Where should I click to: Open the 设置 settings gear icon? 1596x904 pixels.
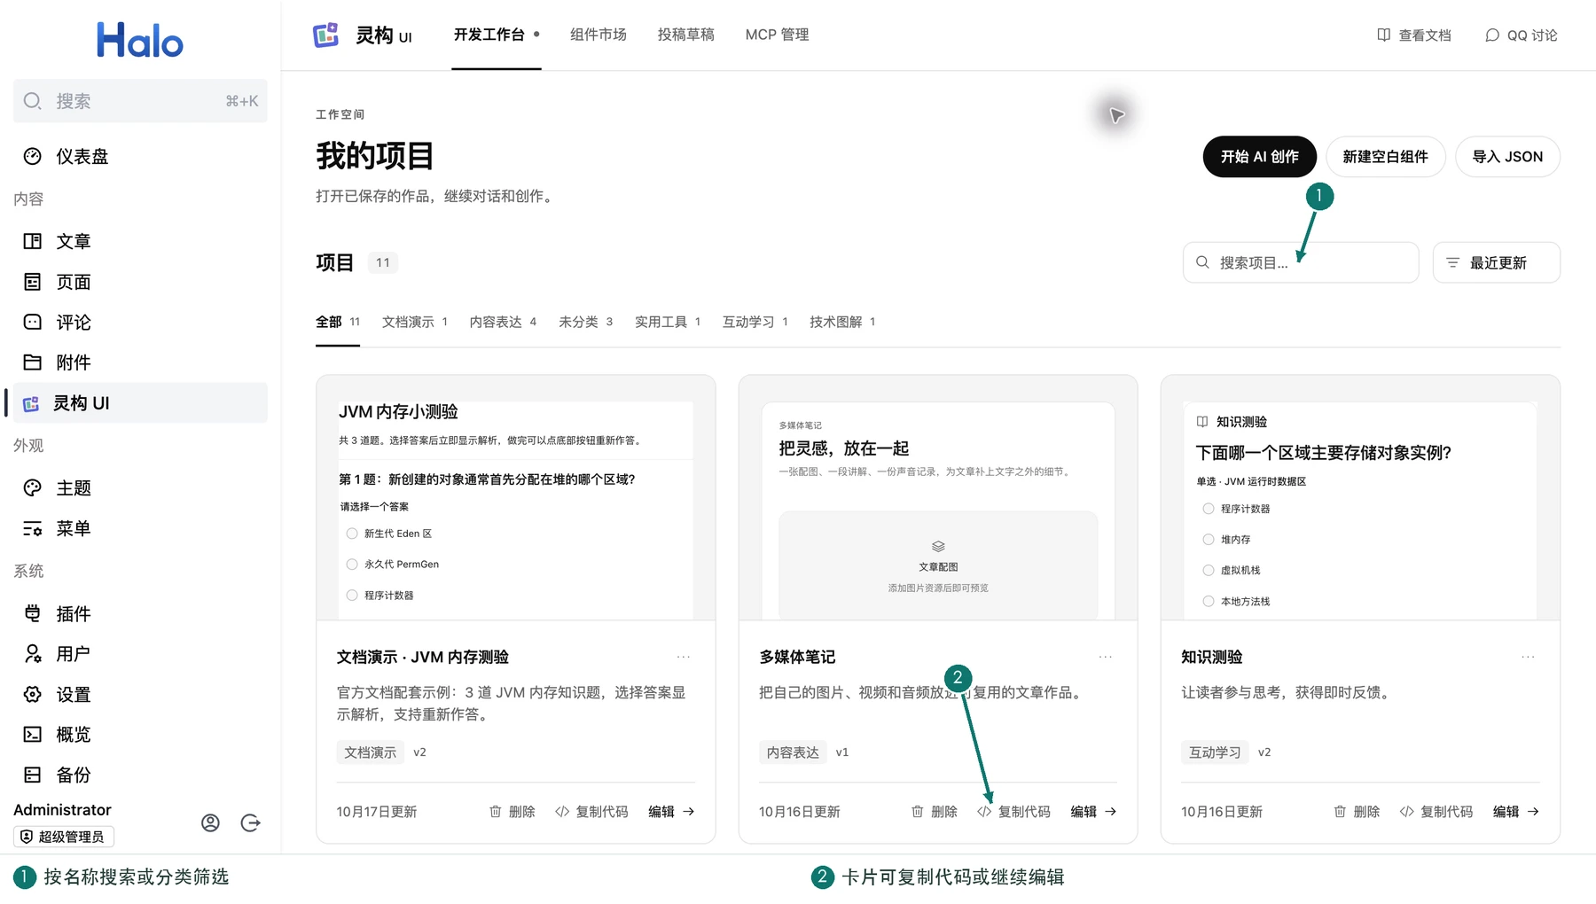(x=33, y=694)
